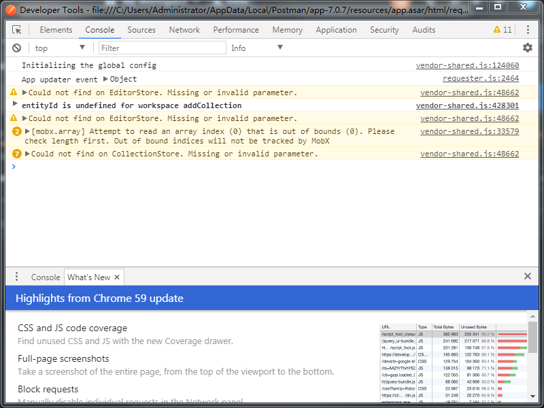The image size is (544, 408).
Task: Expand entityId is undefined message
Action: pyautogui.click(x=14, y=103)
